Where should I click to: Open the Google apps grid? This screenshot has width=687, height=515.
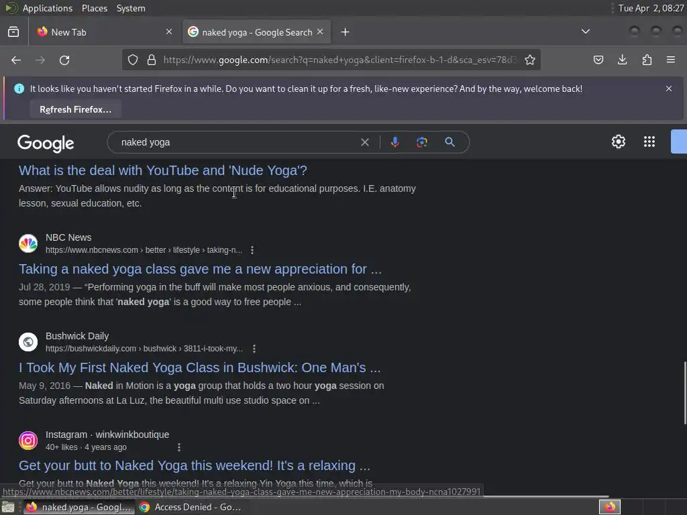(649, 141)
